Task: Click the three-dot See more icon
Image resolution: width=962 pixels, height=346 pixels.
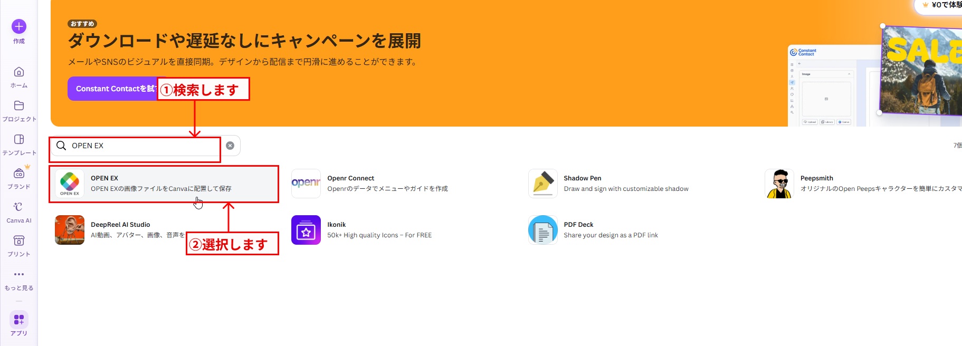Action: tap(19, 274)
